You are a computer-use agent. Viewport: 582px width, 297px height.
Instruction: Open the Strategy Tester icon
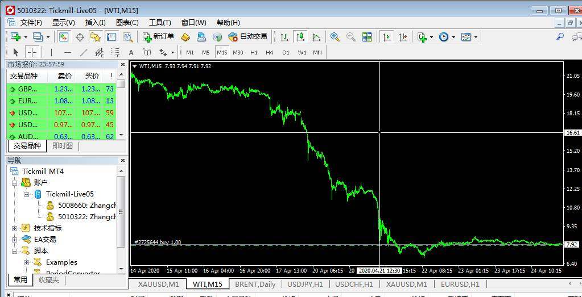(127, 37)
